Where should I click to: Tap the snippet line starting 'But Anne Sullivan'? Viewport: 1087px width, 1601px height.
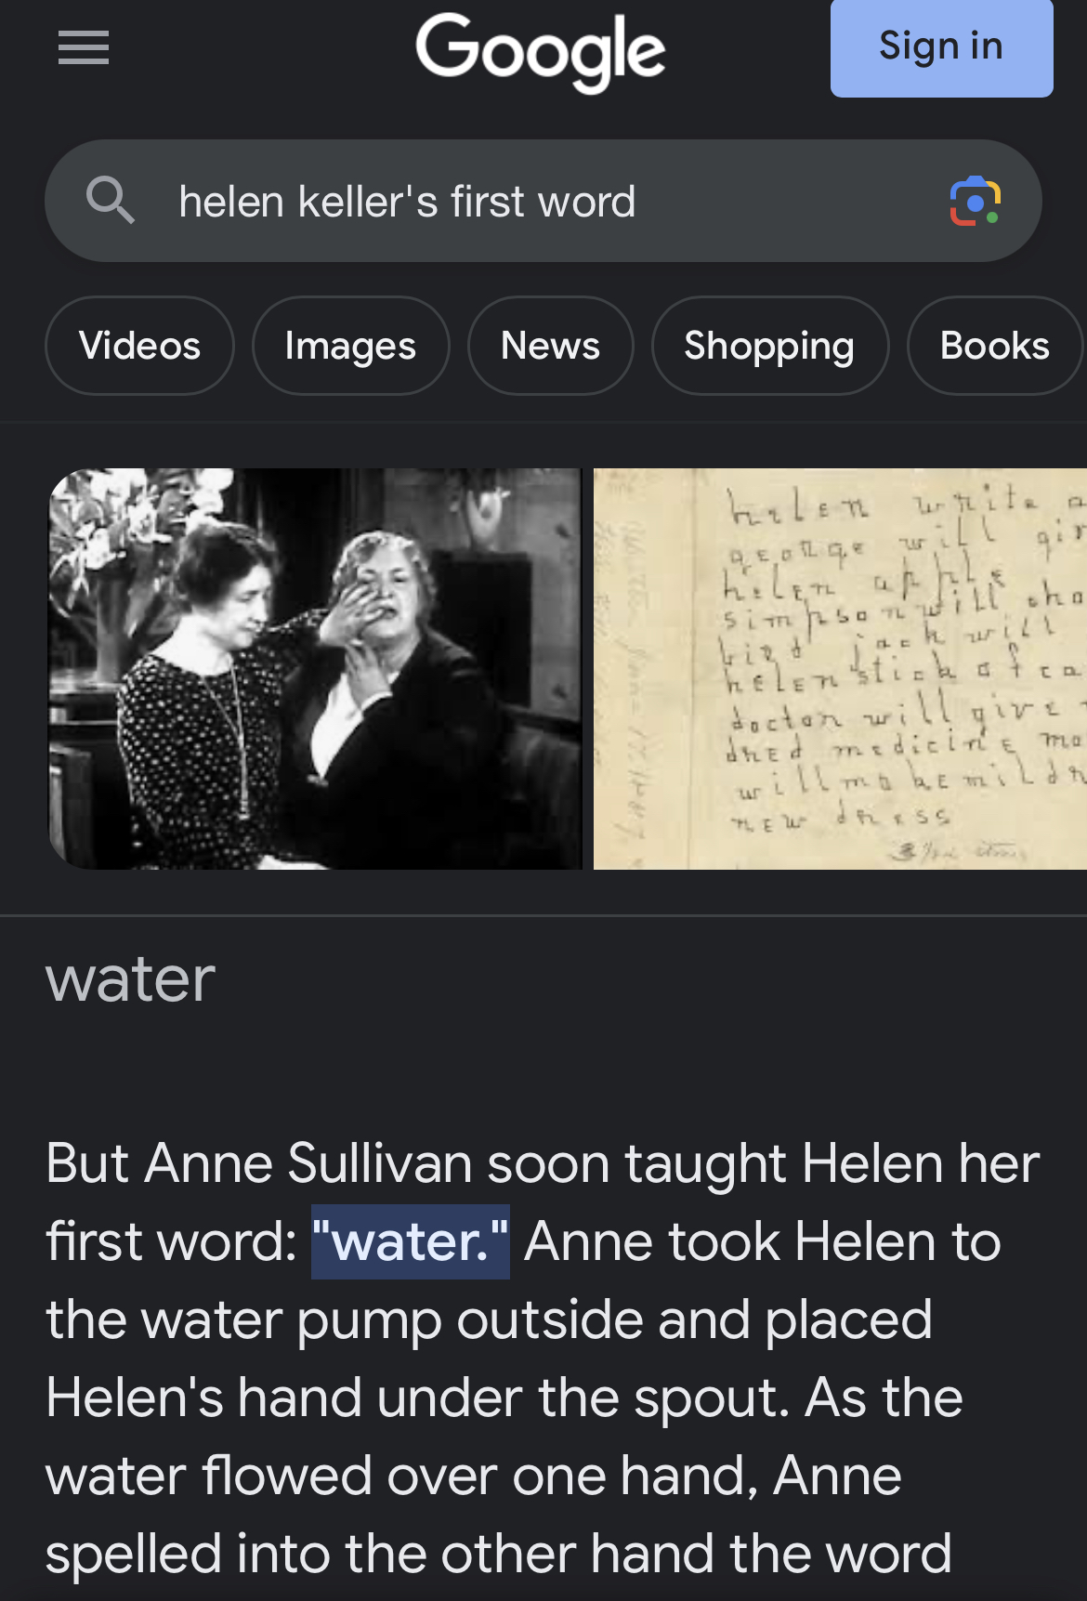[x=542, y=1163]
